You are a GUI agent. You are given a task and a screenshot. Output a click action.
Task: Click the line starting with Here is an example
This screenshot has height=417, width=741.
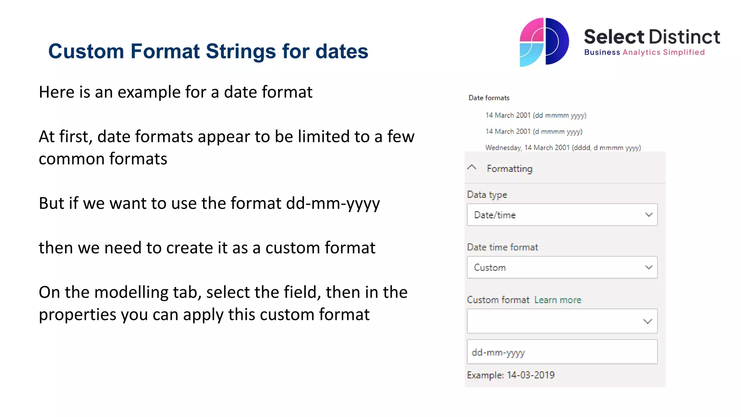coord(175,92)
